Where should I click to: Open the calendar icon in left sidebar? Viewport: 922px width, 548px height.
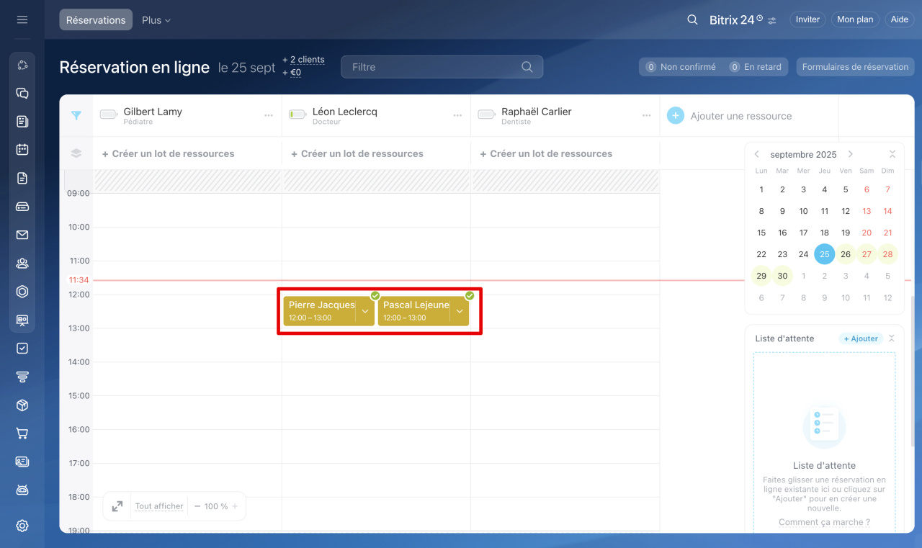coord(22,150)
